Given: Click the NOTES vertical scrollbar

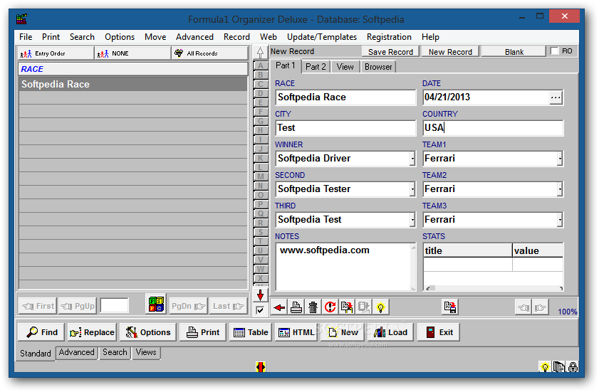Looking at the screenshot, I should (x=413, y=267).
